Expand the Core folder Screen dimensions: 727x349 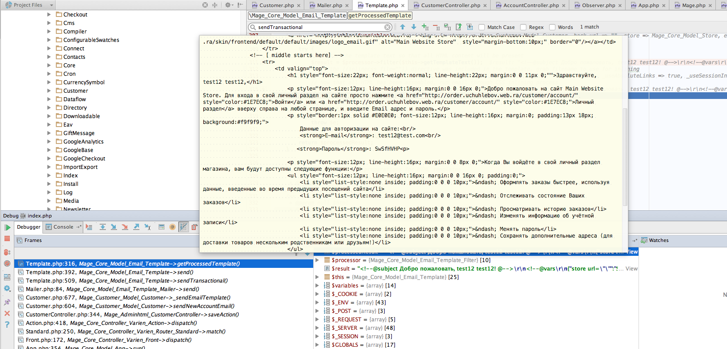(x=49, y=66)
